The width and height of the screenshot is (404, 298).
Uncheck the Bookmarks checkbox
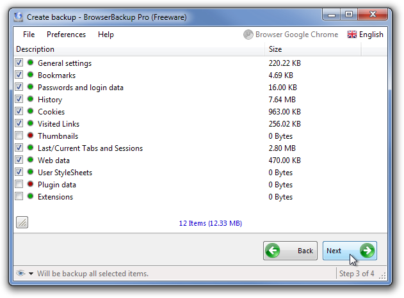pos(19,75)
